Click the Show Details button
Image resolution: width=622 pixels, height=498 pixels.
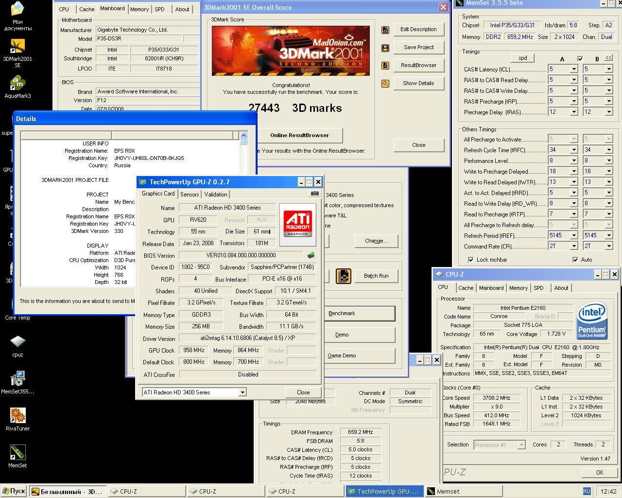tap(418, 83)
